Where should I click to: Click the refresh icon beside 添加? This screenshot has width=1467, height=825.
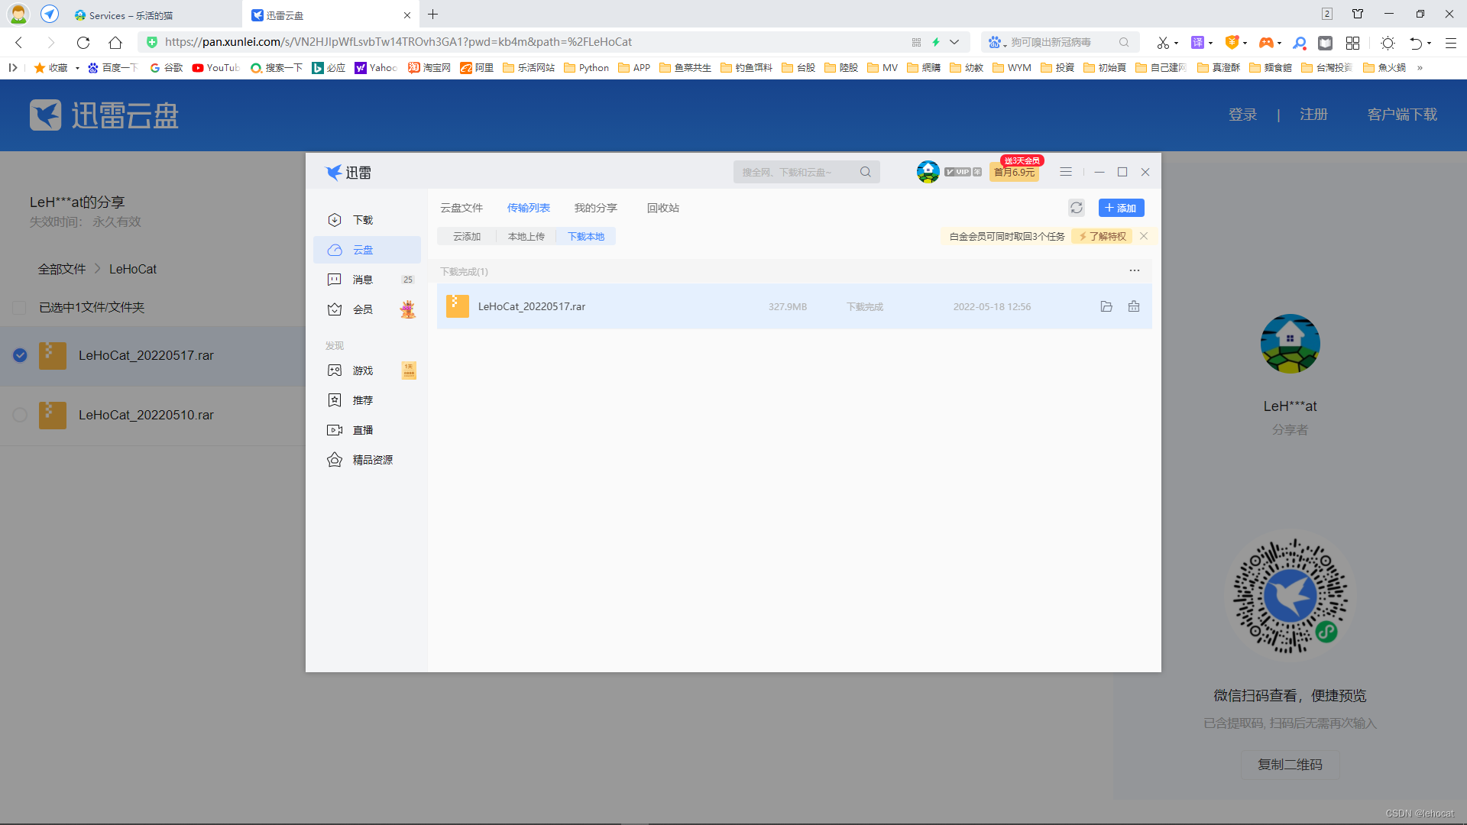(x=1077, y=208)
